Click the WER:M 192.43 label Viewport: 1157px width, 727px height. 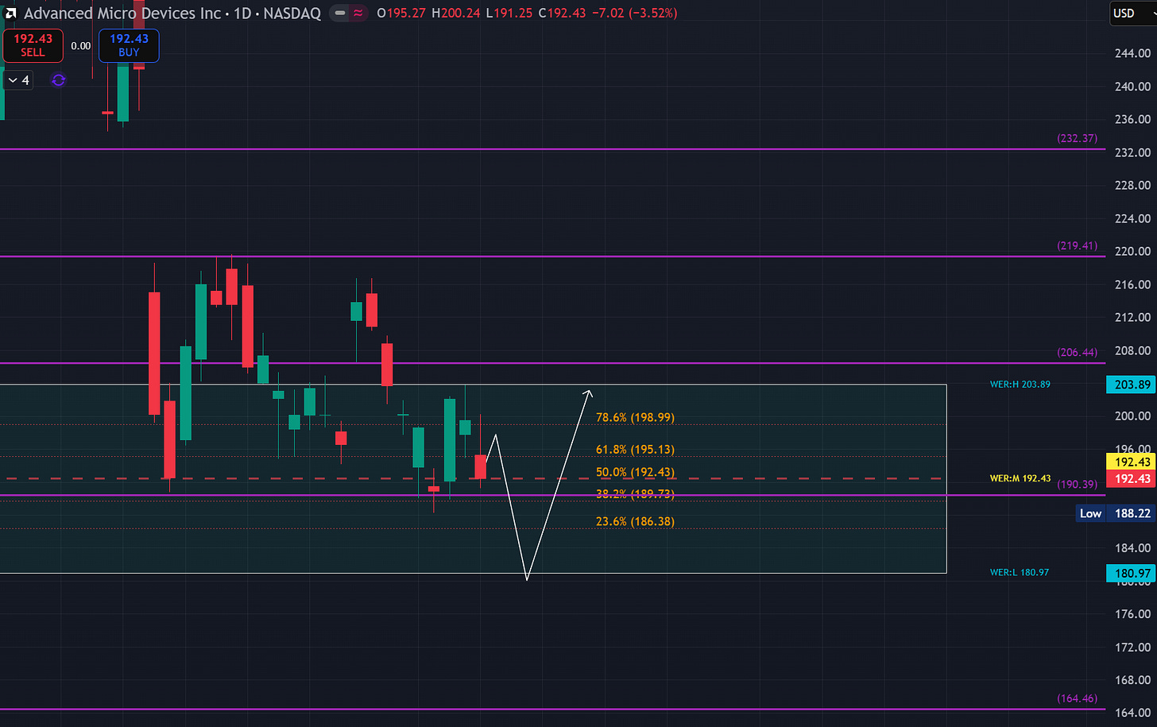(1020, 478)
